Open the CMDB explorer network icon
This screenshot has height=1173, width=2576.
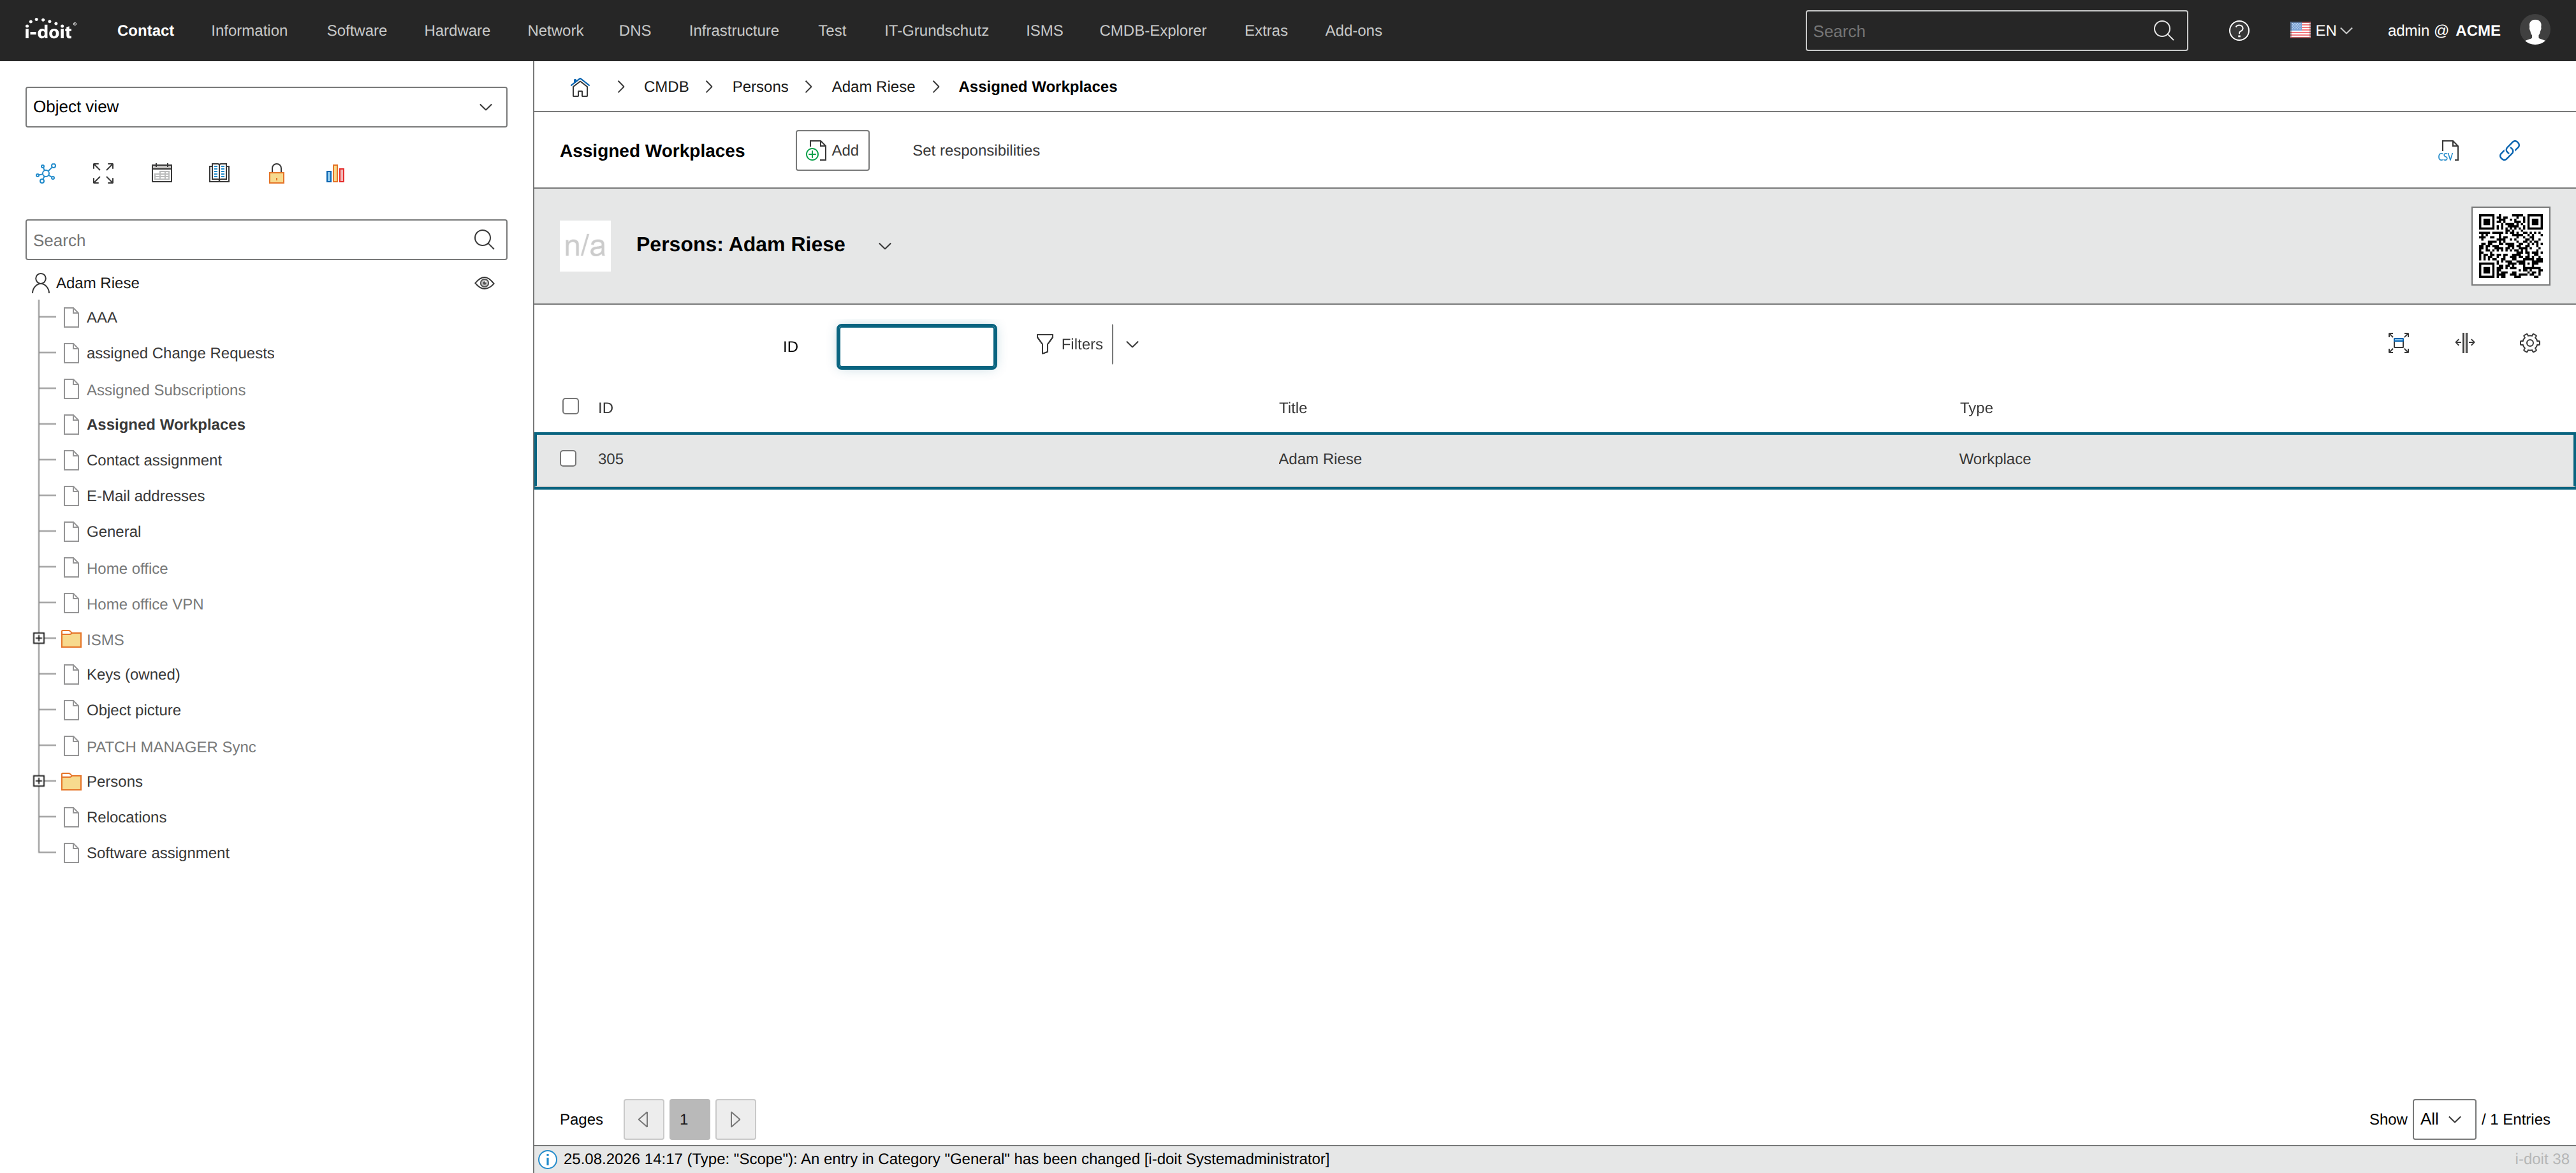(x=46, y=173)
